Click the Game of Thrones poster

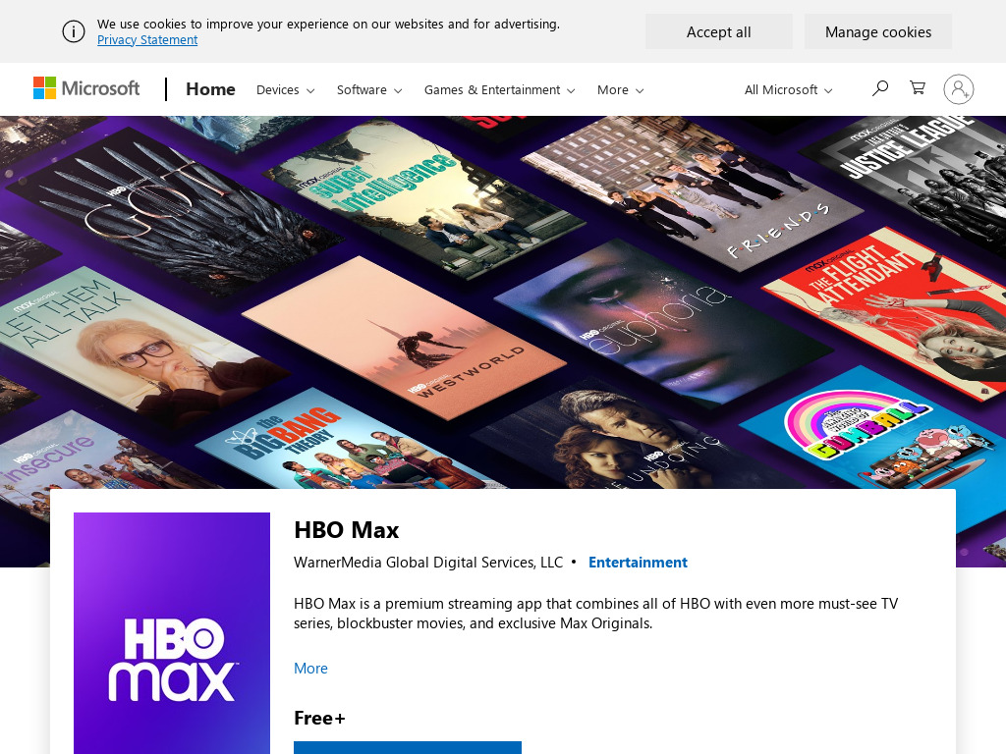(x=173, y=212)
